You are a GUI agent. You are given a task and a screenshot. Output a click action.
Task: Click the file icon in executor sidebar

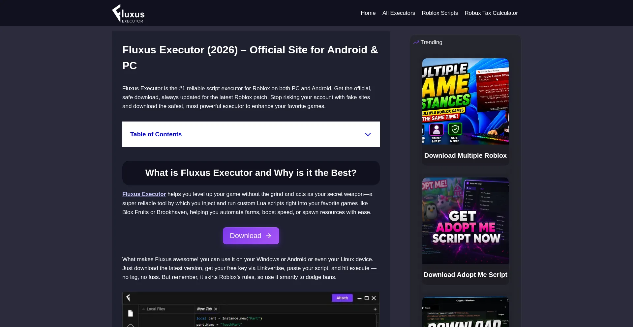pyautogui.click(x=131, y=313)
